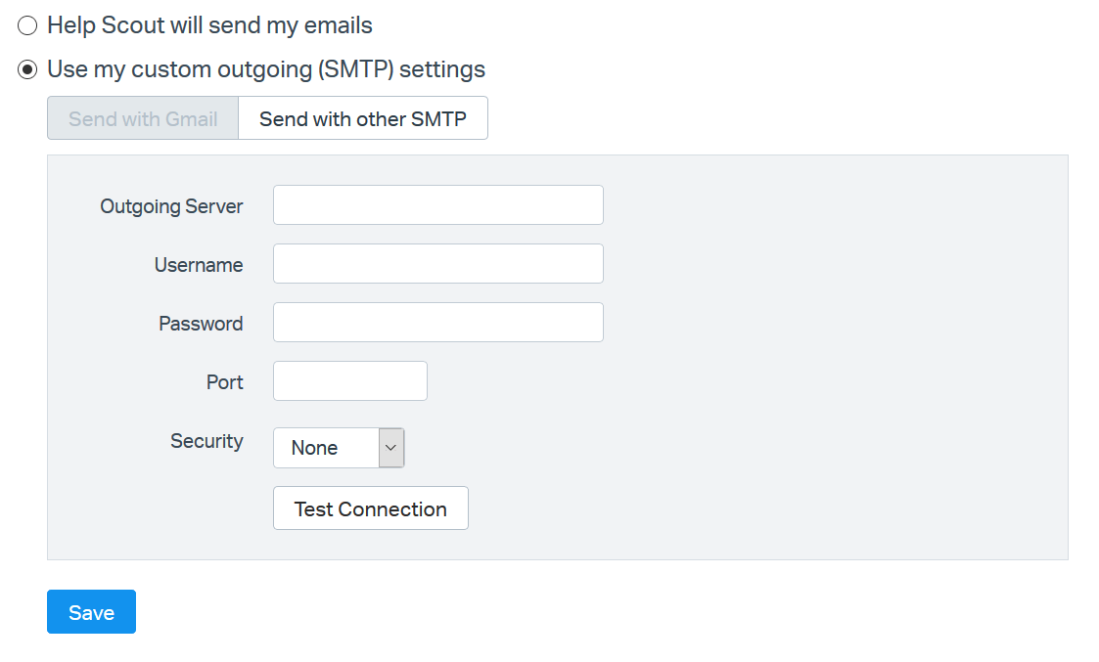The image size is (1099, 662).
Task: Open the Security dropdown showing 'None'
Action: pos(327,448)
